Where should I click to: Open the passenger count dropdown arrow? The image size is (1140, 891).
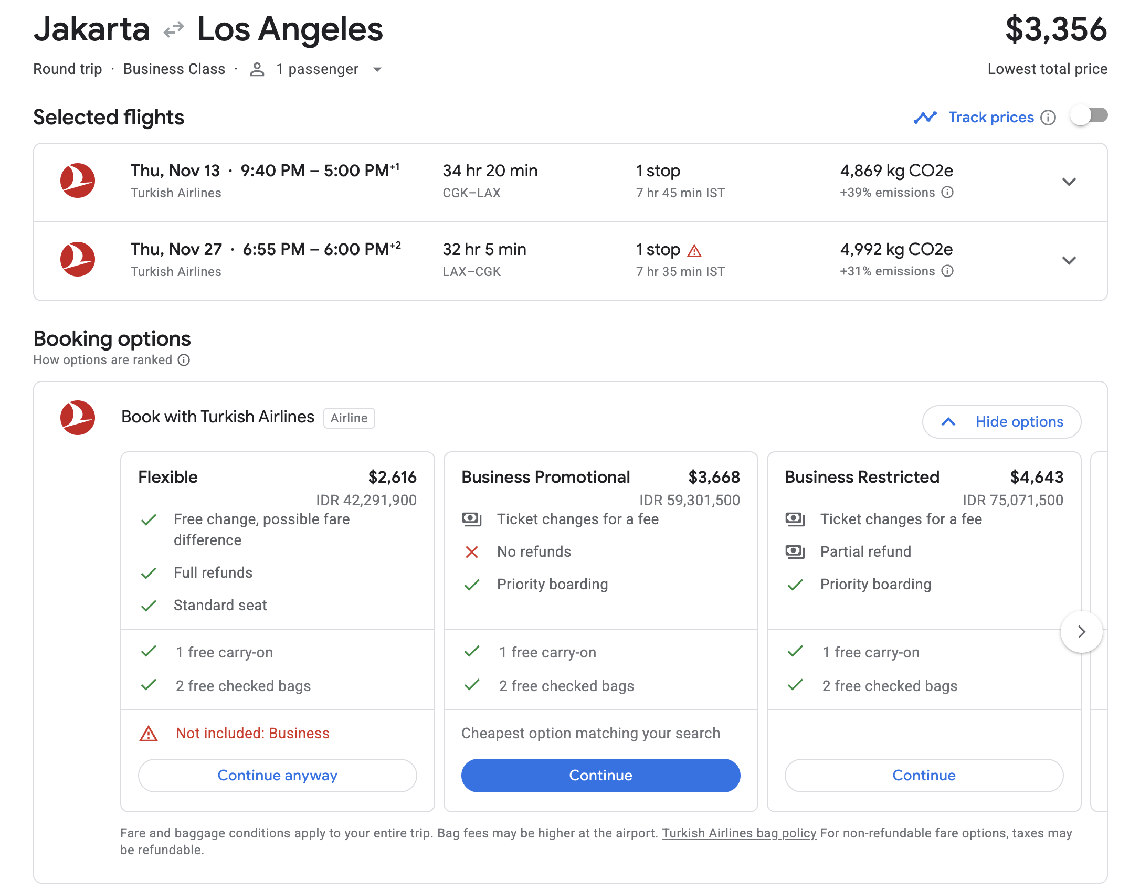(377, 69)
